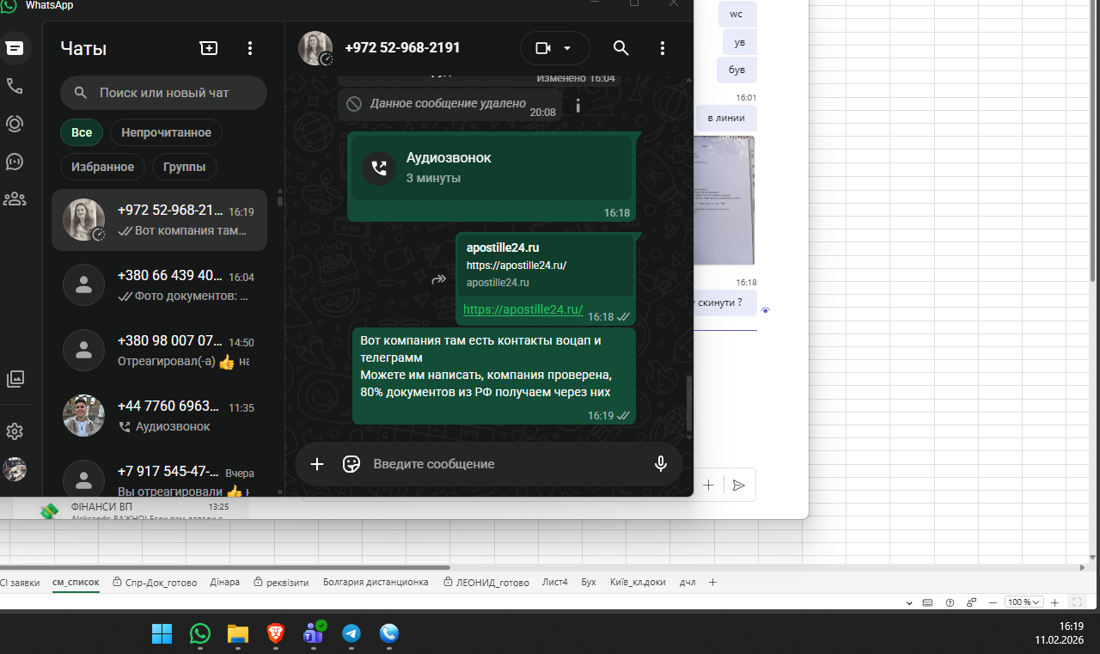Screen dimensions: 1100x654
Task: Click the spreadsheet horizontal scrollbar
Action: pos(225,567)
